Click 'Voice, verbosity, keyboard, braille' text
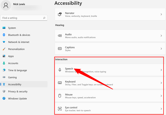 point(81,16)
